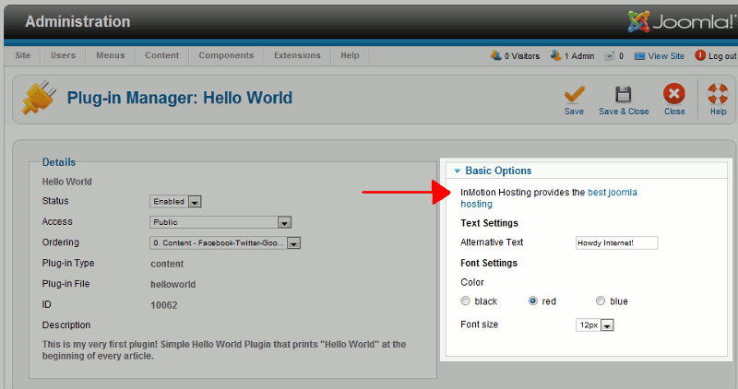Image resolution: width=738 pixels, height=389 pixels.
Task: Open Help lifebuoy icon
Action: (x=718, y=94)
